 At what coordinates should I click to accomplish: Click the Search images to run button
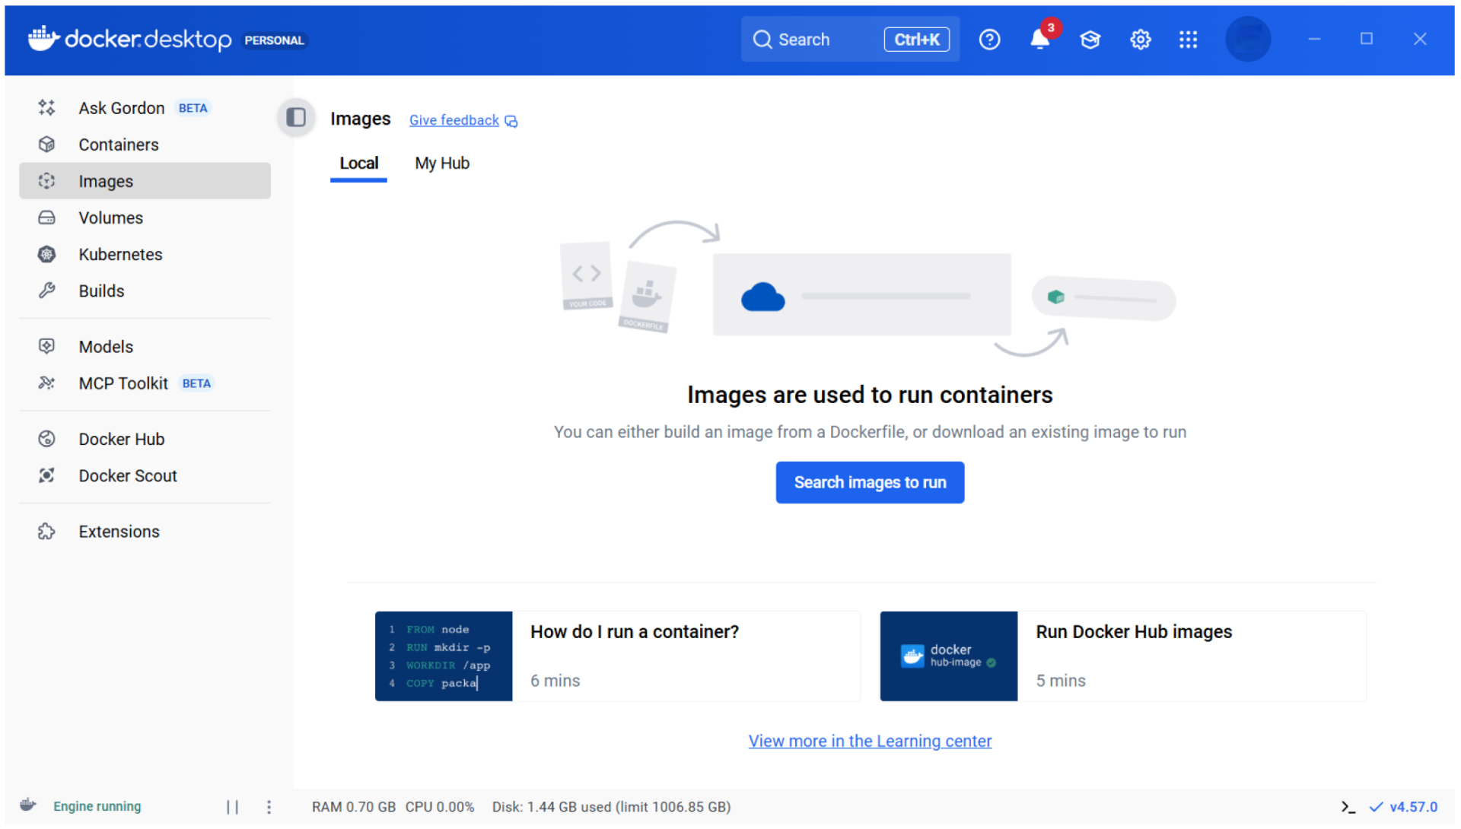click(x=870, y=482)
